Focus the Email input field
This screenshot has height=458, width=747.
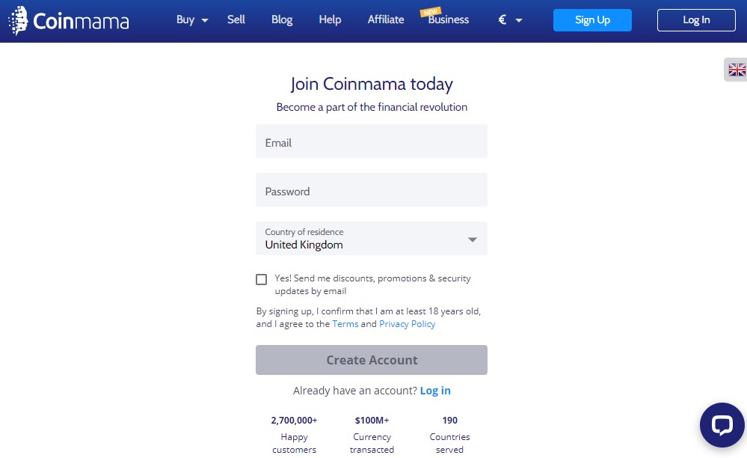372,141
